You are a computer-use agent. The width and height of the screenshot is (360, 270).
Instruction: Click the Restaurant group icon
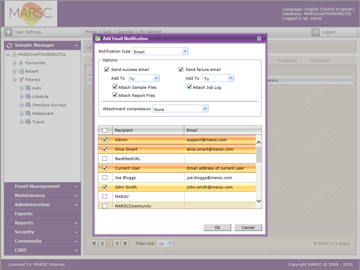(28, 113)
